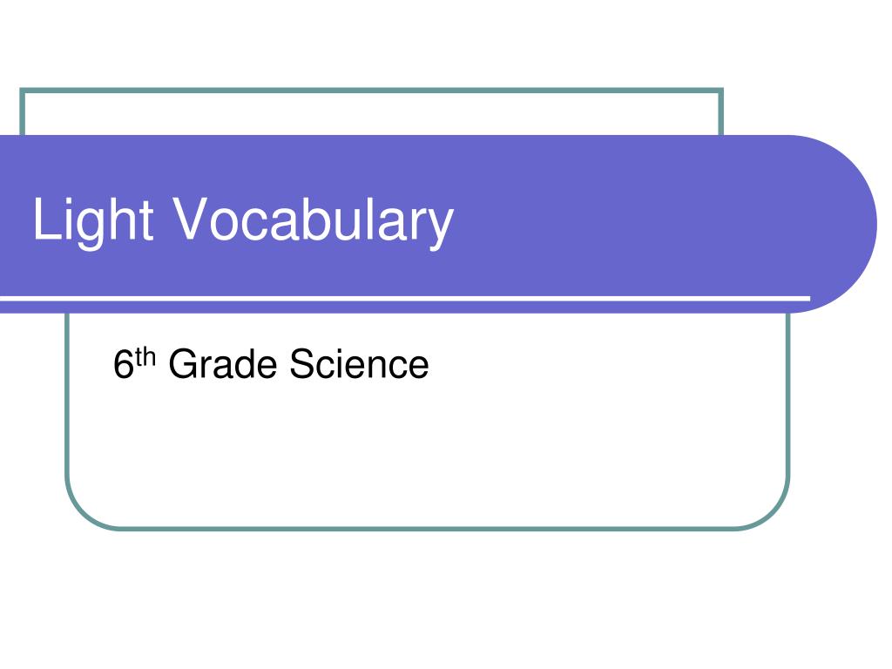The width and height of the screenshot is (892, 669).
Task: Click the superscript "th" after the 6
Action: coord(145,358)
